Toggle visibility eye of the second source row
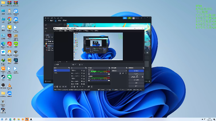Viewport: 216px width, 121px height. 82,73
